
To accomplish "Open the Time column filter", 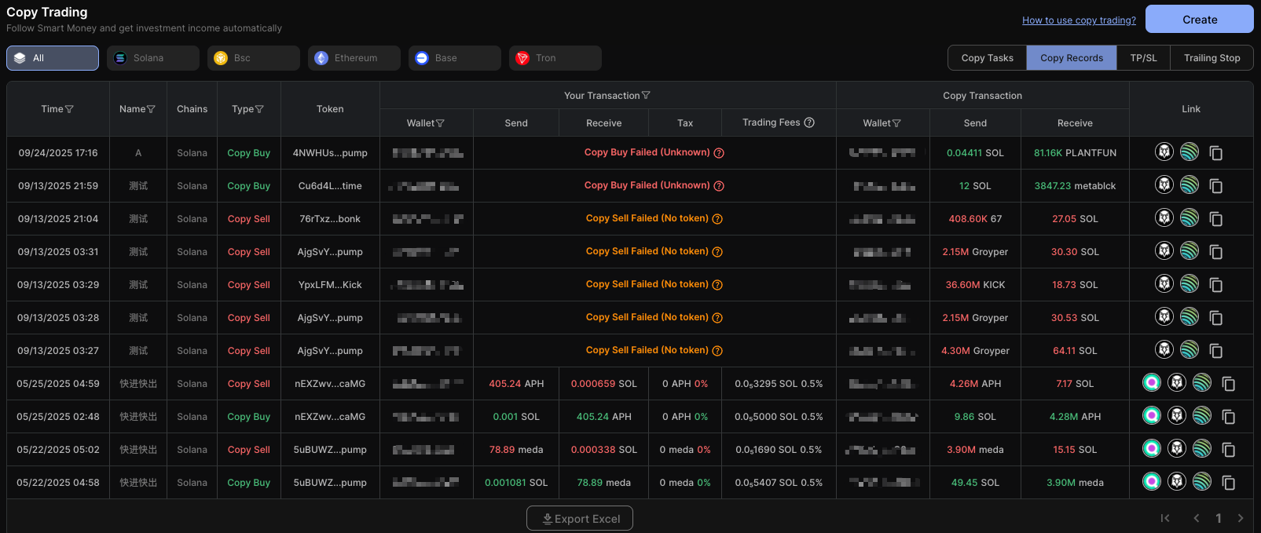I will [69, 109].
